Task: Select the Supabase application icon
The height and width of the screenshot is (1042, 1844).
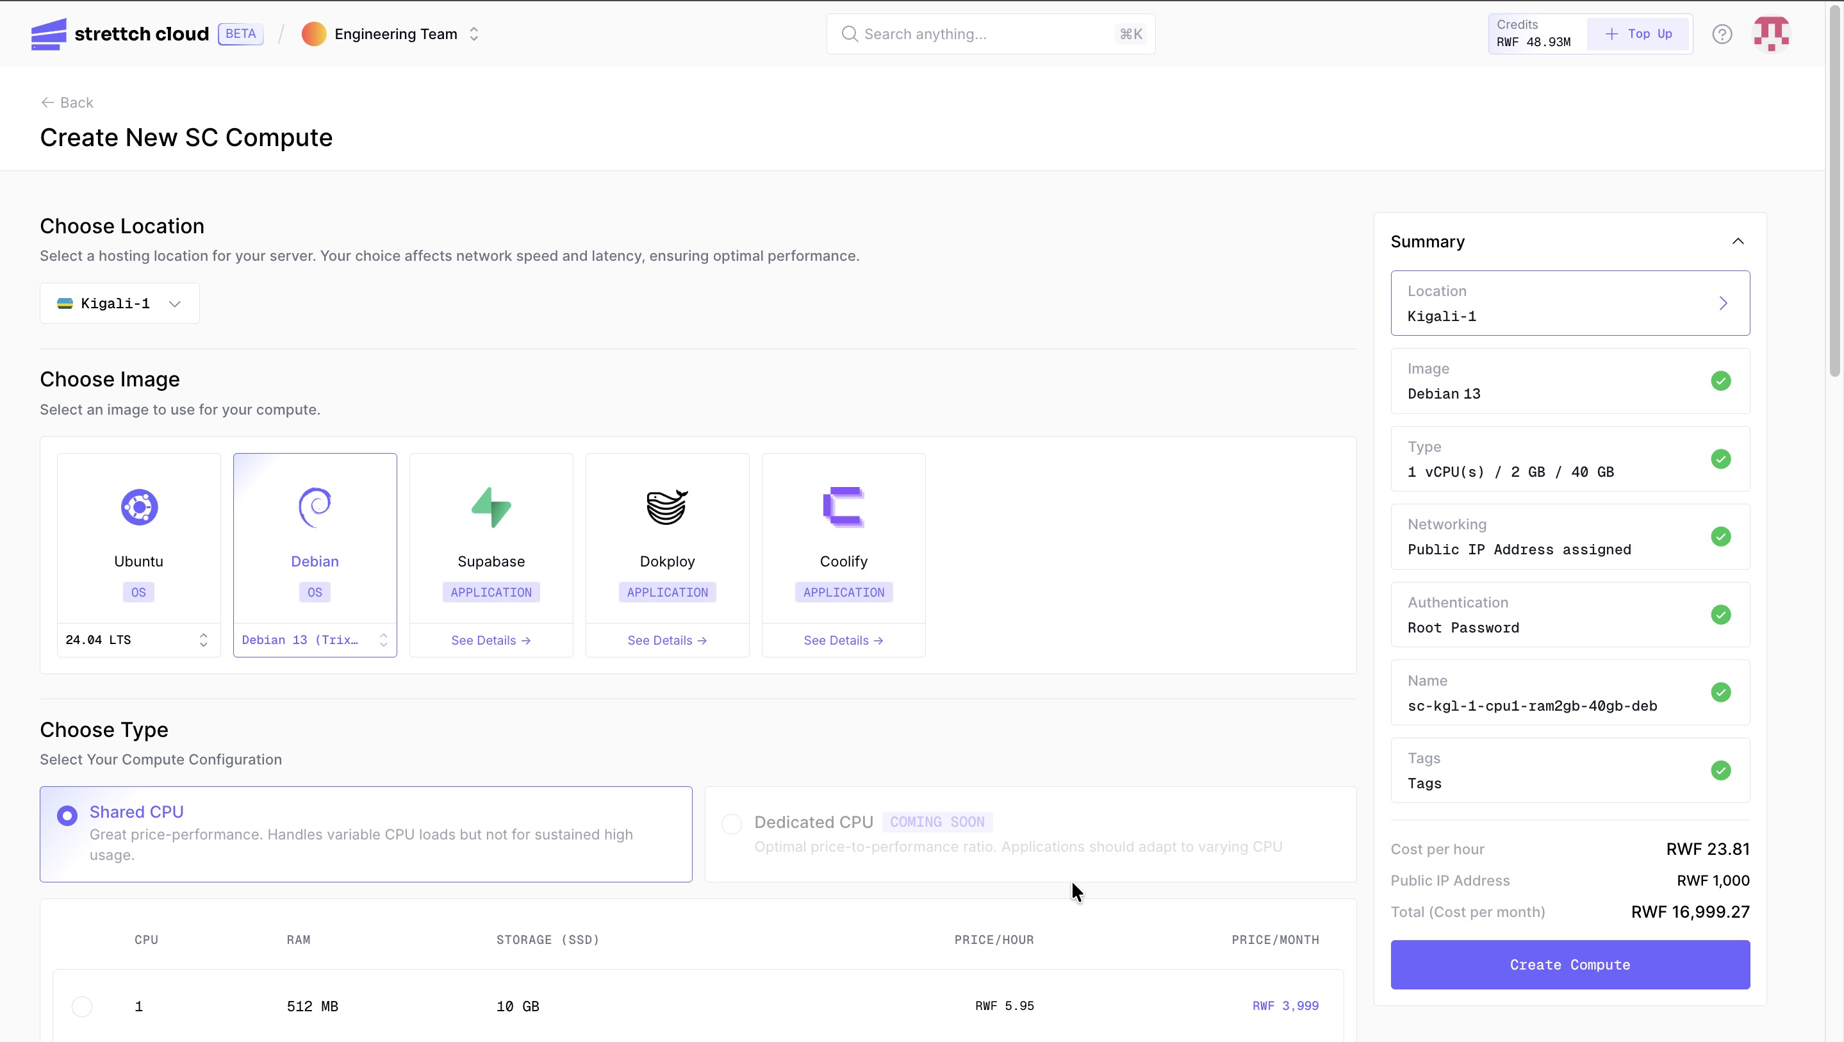Action: (491, 507)
